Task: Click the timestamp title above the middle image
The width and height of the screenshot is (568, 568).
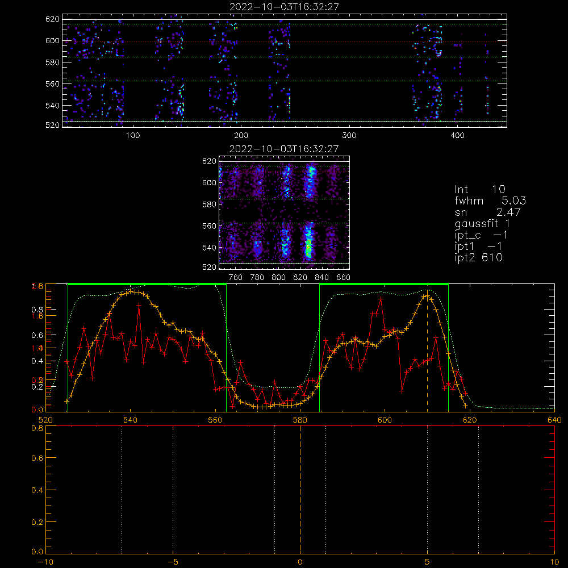Action: [x=284, y=148]
